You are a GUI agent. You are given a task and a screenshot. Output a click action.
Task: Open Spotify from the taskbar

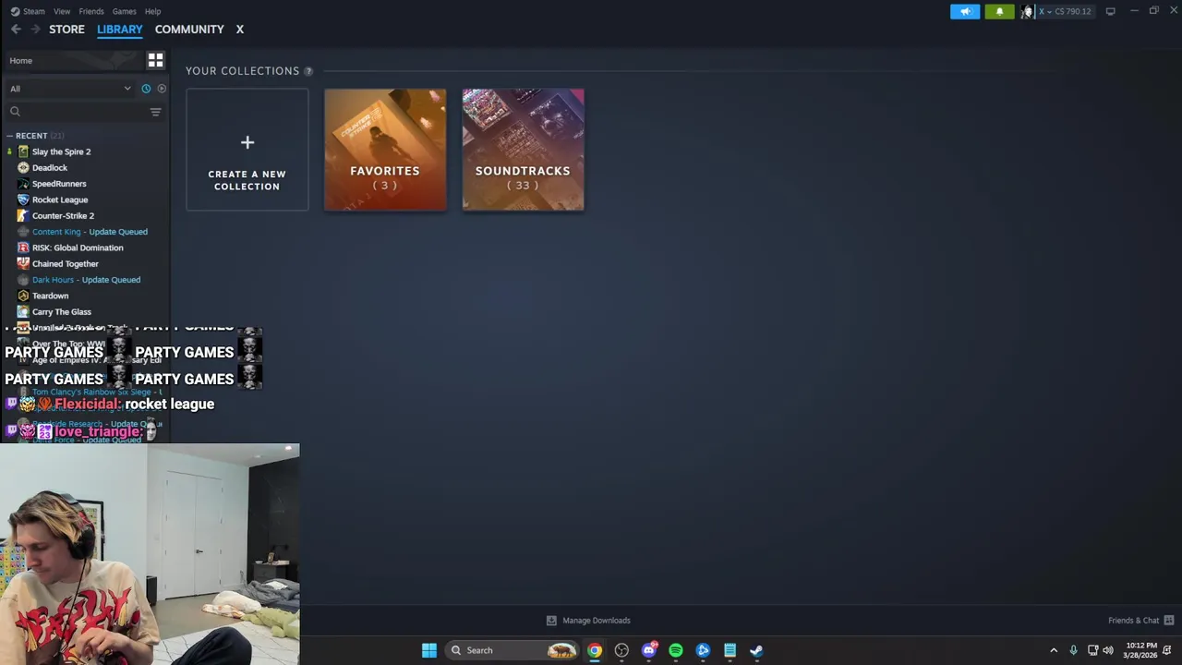pos(676,650)
